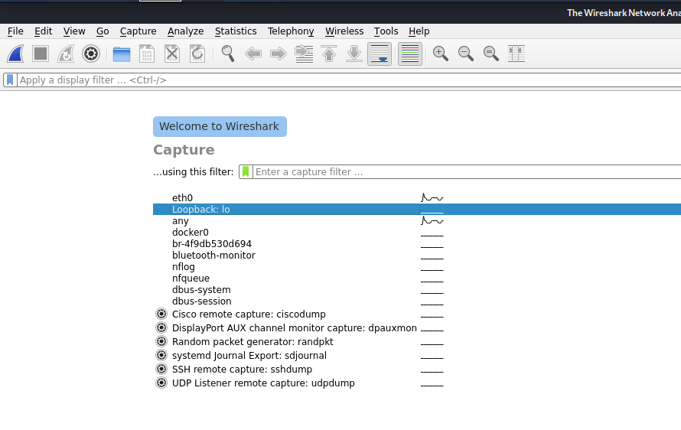Click the Welcome to Wireshark banner
This screenshot has width=681, height=430.
click(220, 127)
